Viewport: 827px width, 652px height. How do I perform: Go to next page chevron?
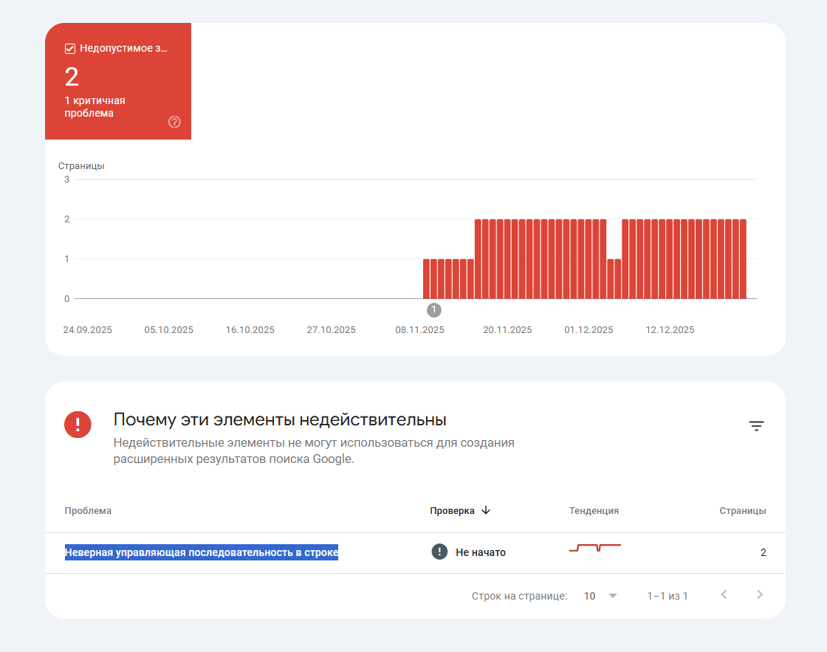760,594
